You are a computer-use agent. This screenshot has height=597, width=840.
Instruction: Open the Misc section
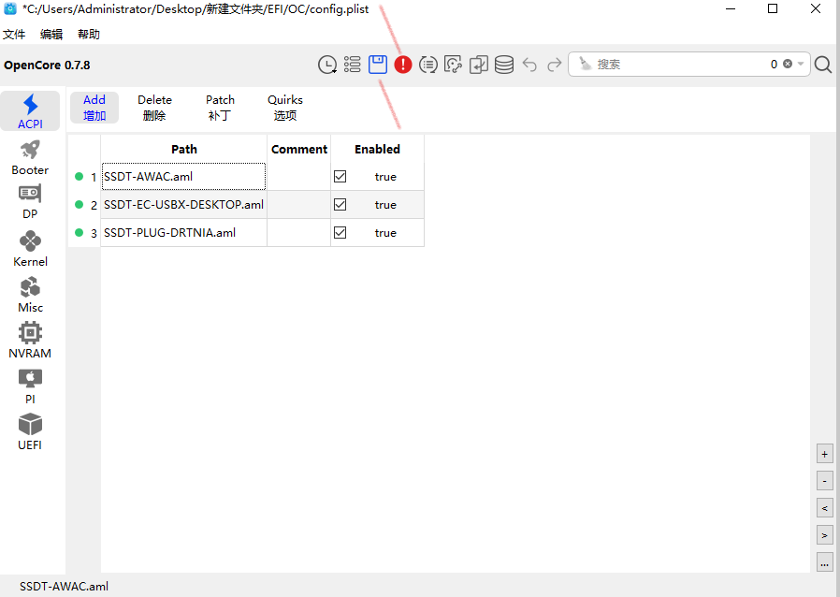(x=30, y=296)
